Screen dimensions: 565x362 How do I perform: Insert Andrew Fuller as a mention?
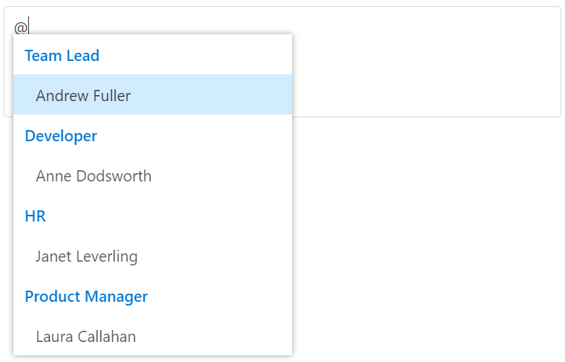(83, 96)
